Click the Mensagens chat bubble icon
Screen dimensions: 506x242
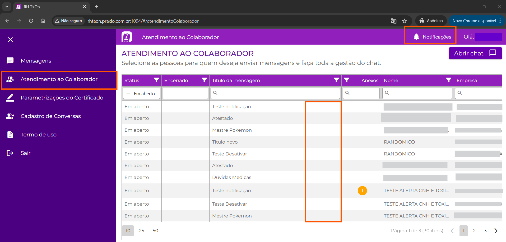pyautogui.click(x=10, y=61)
